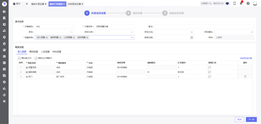Switch to the 控制规则设置 tab
The width and height of the screenshot is (261, 124).
click(74, 4)
